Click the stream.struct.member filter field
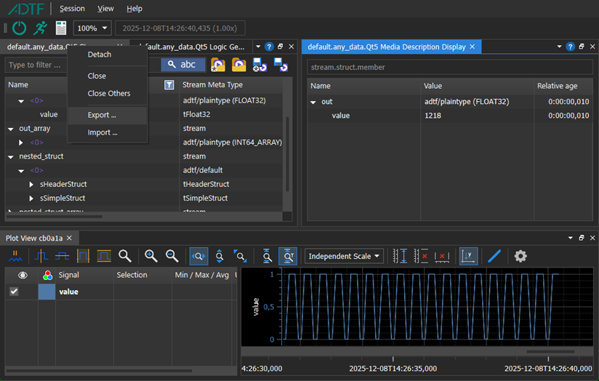 (x=450, y=68)
